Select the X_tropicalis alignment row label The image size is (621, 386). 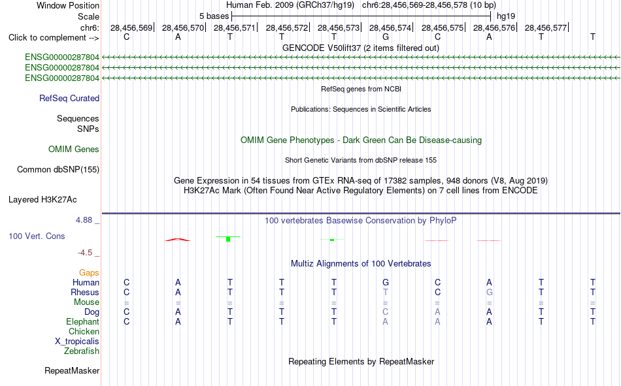(77, 342)
